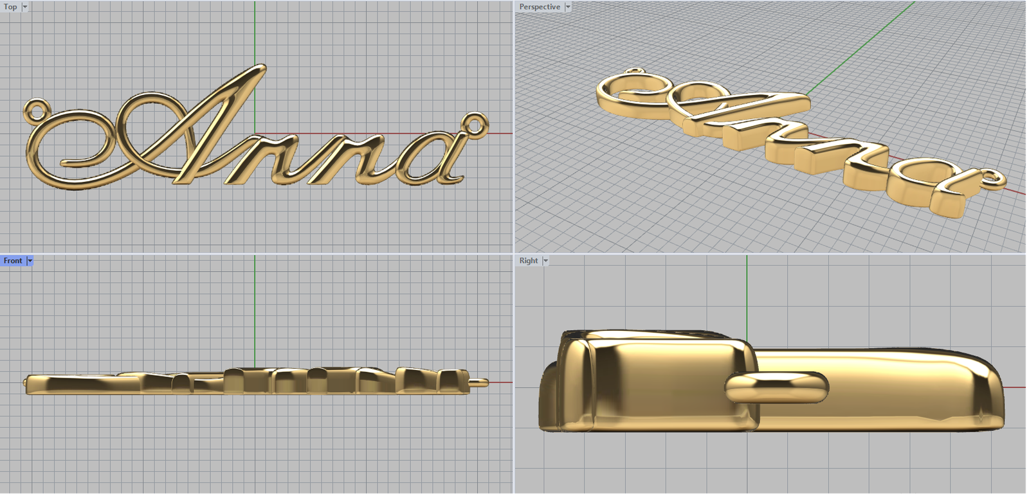Click the Top viewport title label
Image resolution: width=1029 pixels, height=496 pixels.
pos(10,6)
